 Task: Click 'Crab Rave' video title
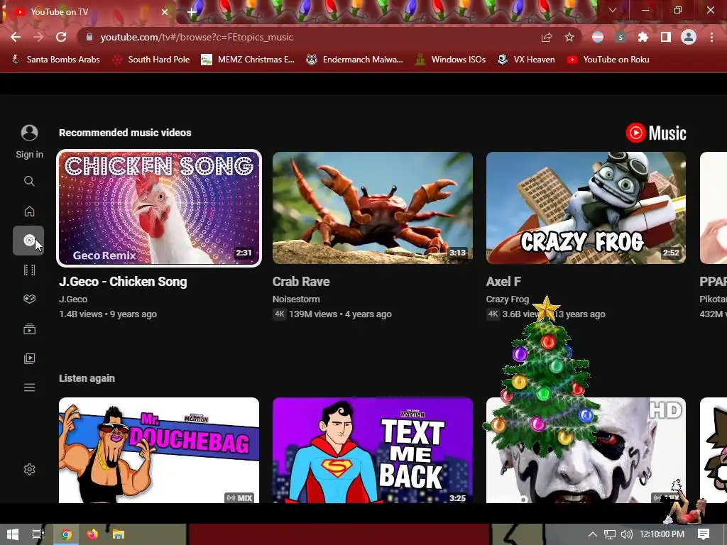point(301,282)
